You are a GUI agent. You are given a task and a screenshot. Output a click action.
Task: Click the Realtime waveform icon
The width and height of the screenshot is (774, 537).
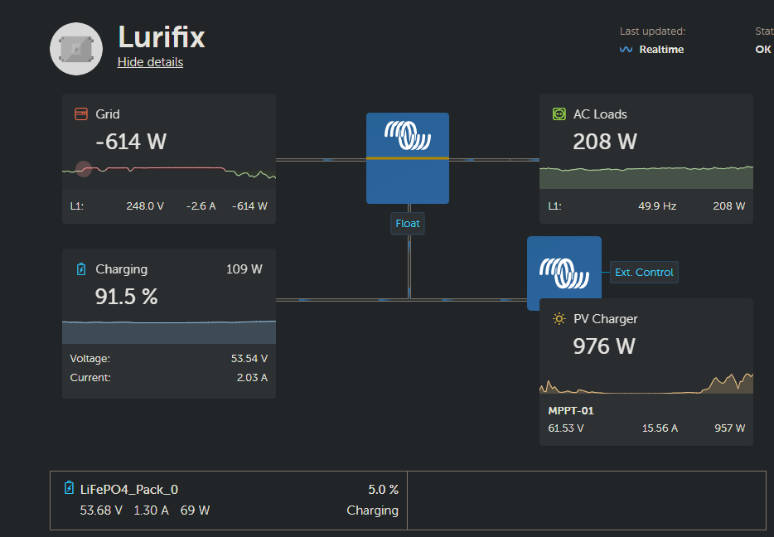click(626, 49)
